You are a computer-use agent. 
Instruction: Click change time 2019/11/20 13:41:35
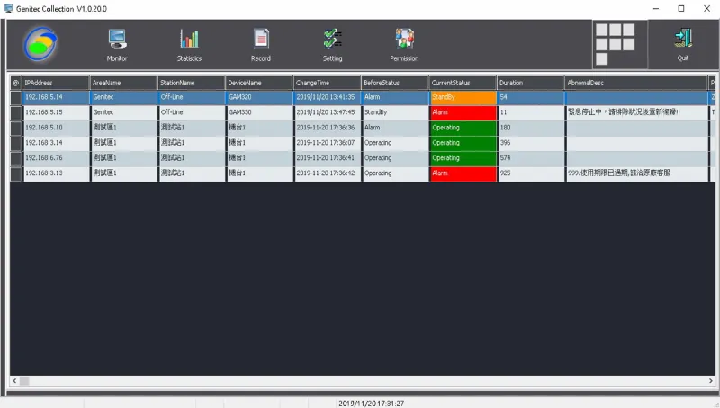click(326, 97)
